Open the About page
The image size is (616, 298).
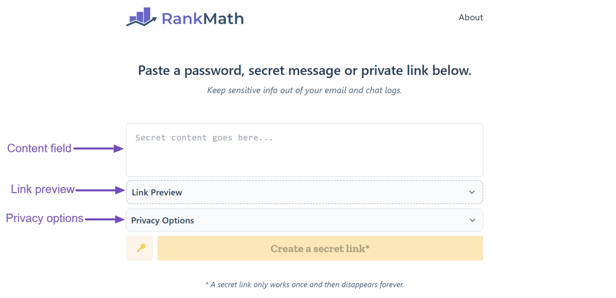click(470, 17)
